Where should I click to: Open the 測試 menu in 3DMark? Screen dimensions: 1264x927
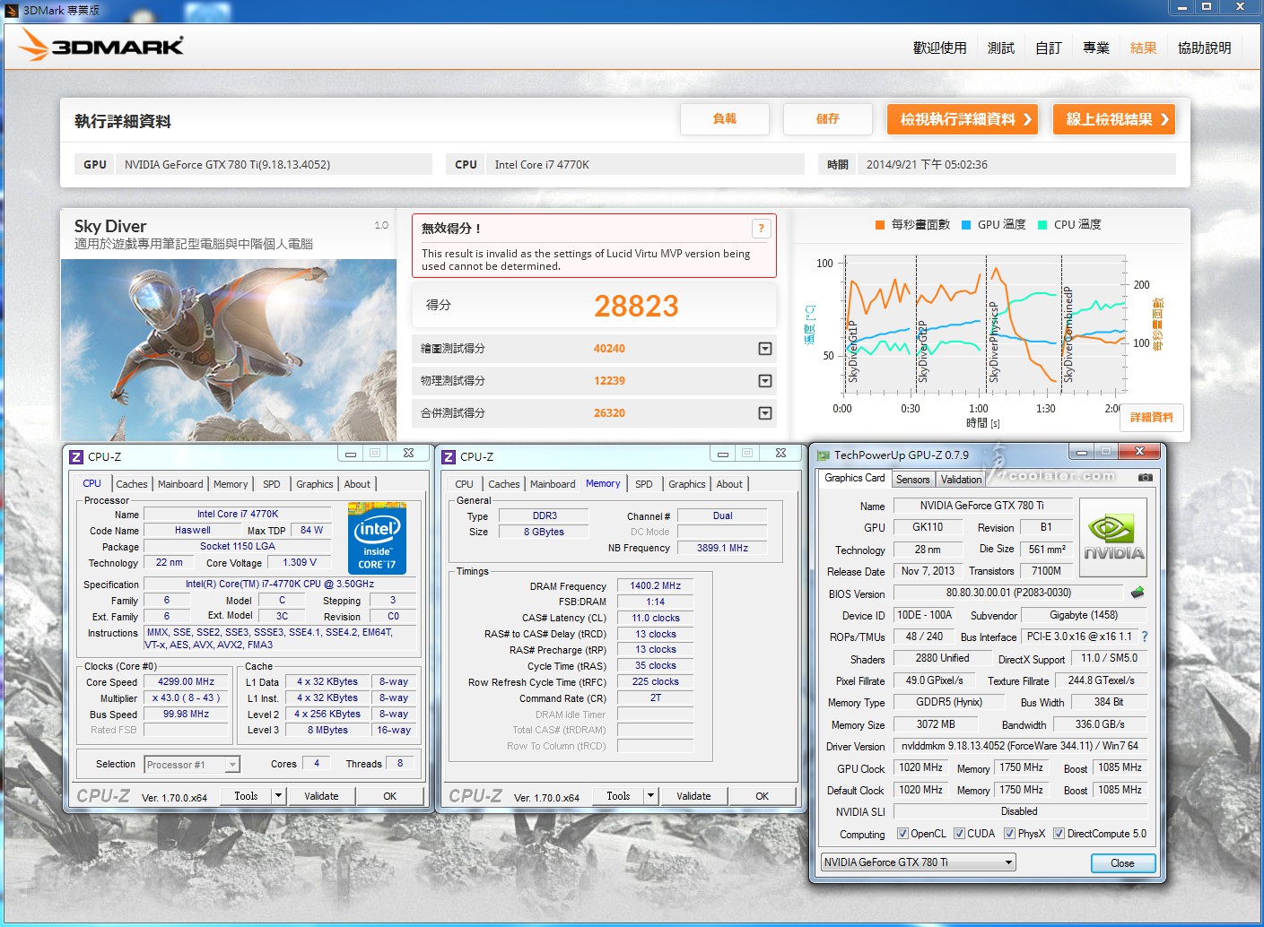[1001, 48]
